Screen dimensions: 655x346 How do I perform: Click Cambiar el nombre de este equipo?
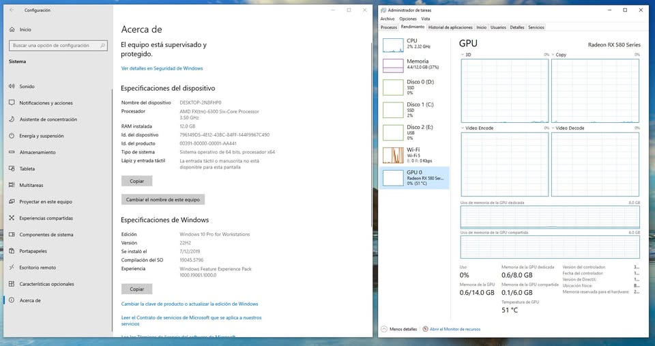coord(163,199)
